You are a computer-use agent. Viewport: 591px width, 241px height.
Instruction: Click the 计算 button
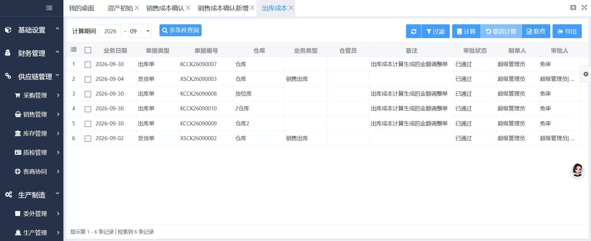click(466, 31)
